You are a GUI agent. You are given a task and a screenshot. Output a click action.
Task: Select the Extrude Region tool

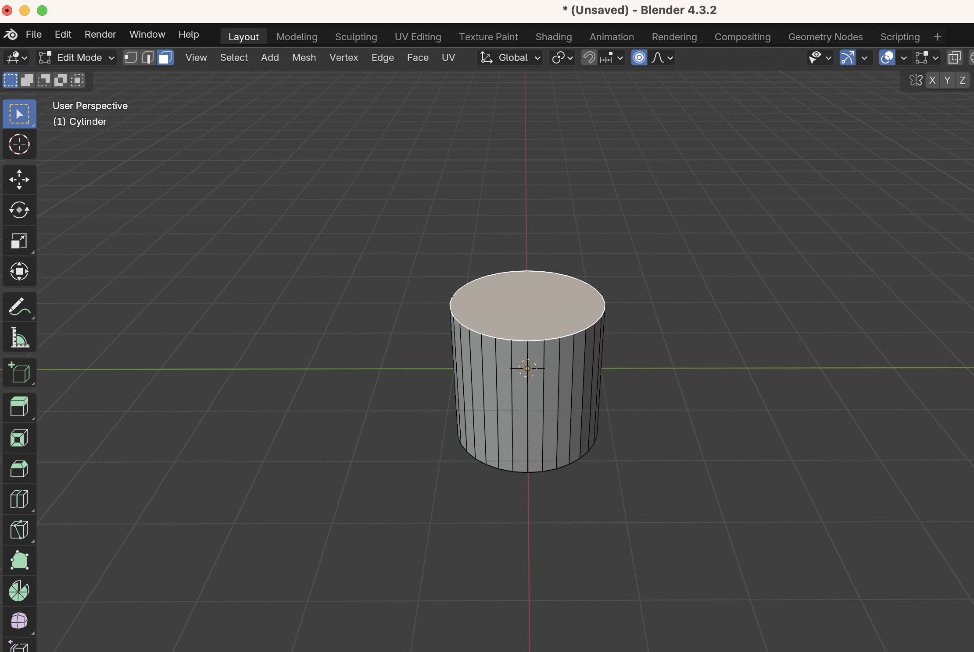(x=19, y=407)
